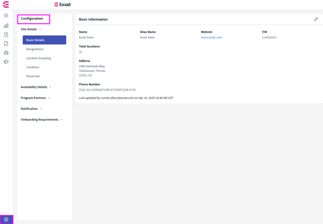Click the Alias Name value Exxat Sales
The image size is (323, 224).
[x=147, y=37]
